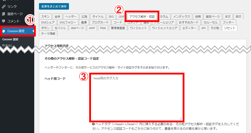
Task: Select the API tab
Action: point(204,28)
